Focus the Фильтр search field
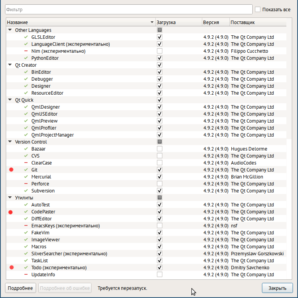Screen dimensions: 298x298 coord(129,9)
